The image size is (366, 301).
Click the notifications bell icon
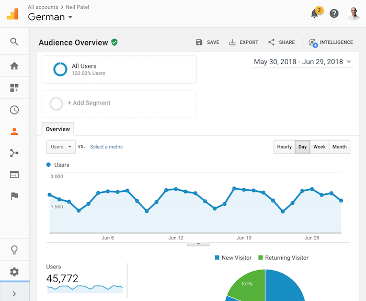(x=315, y=14)
